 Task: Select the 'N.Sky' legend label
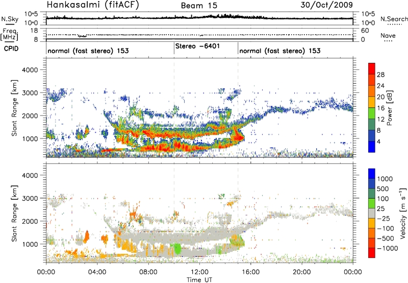(10, 19)
